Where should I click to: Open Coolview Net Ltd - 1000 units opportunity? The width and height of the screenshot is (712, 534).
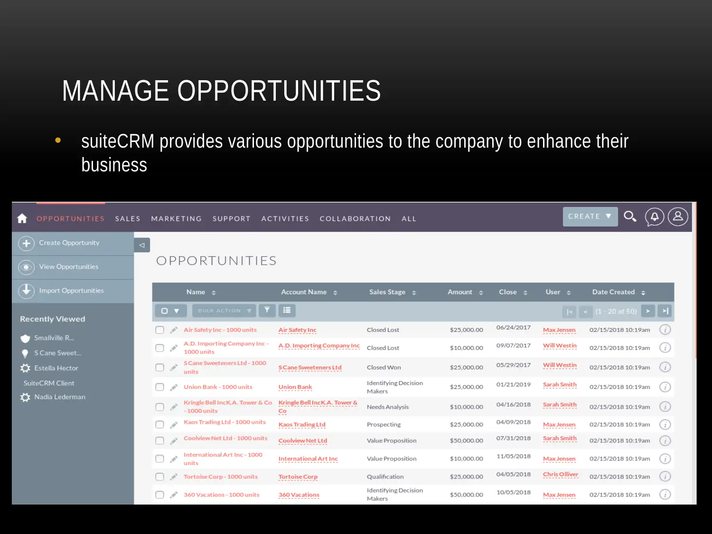click(x=225, y=438)
